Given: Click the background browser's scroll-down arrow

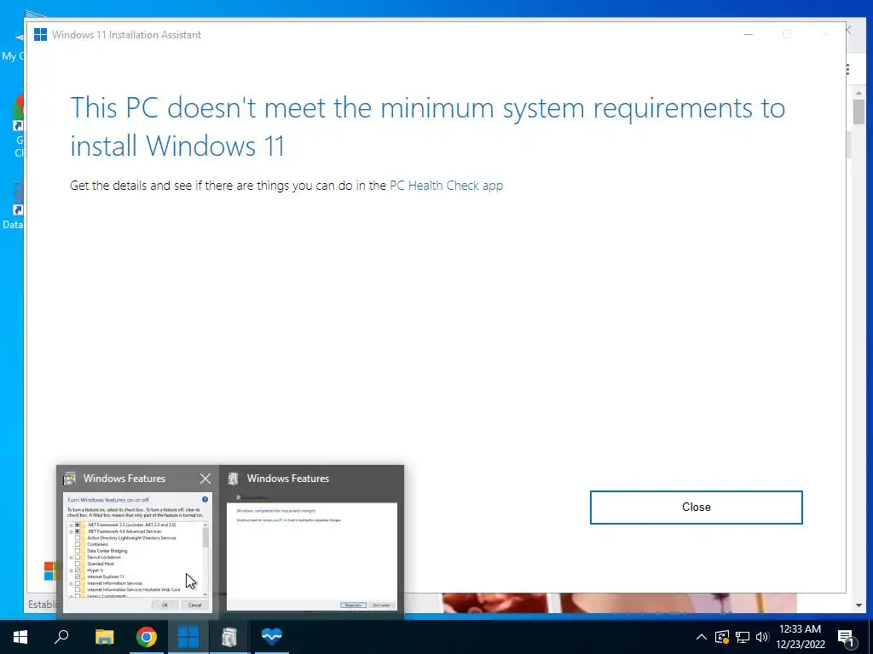Looking at the screenshot, I should (x=859, y=605).
